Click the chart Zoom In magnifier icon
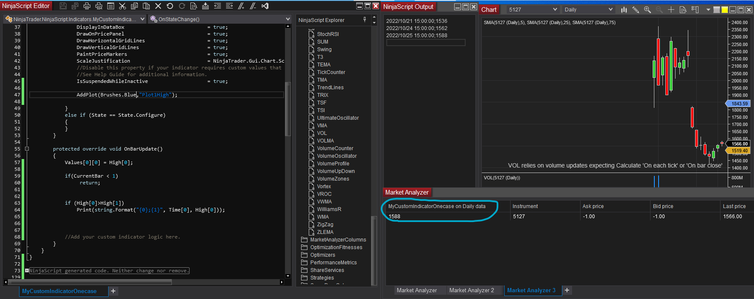 tap(647, 10)
